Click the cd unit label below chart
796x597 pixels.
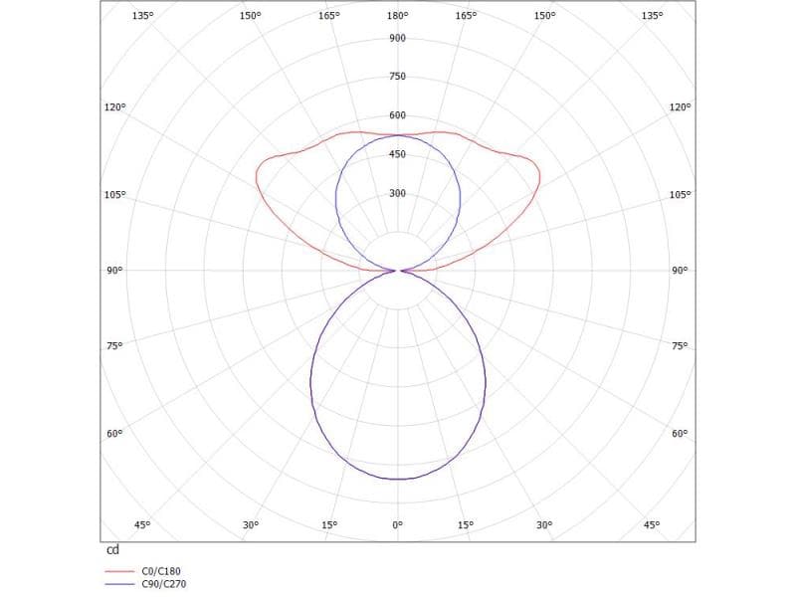pos(112,549)
